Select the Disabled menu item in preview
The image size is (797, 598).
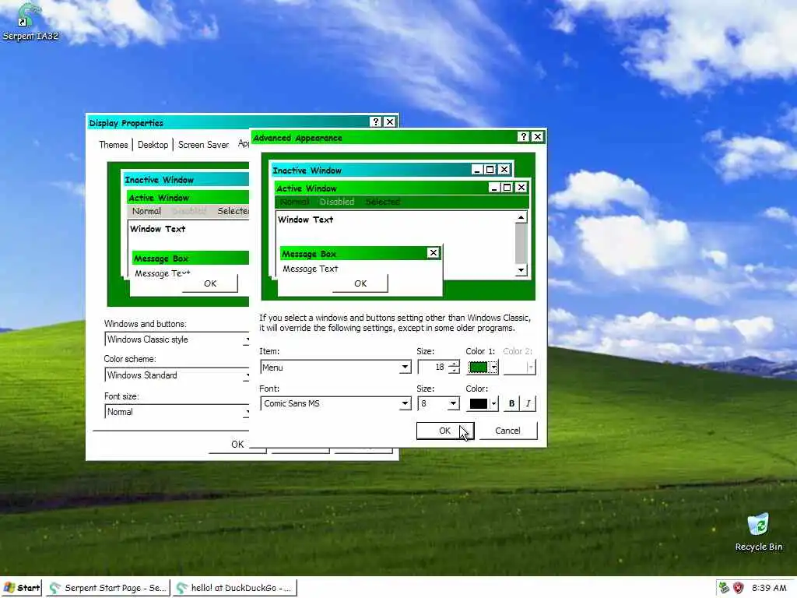(337, 202)
